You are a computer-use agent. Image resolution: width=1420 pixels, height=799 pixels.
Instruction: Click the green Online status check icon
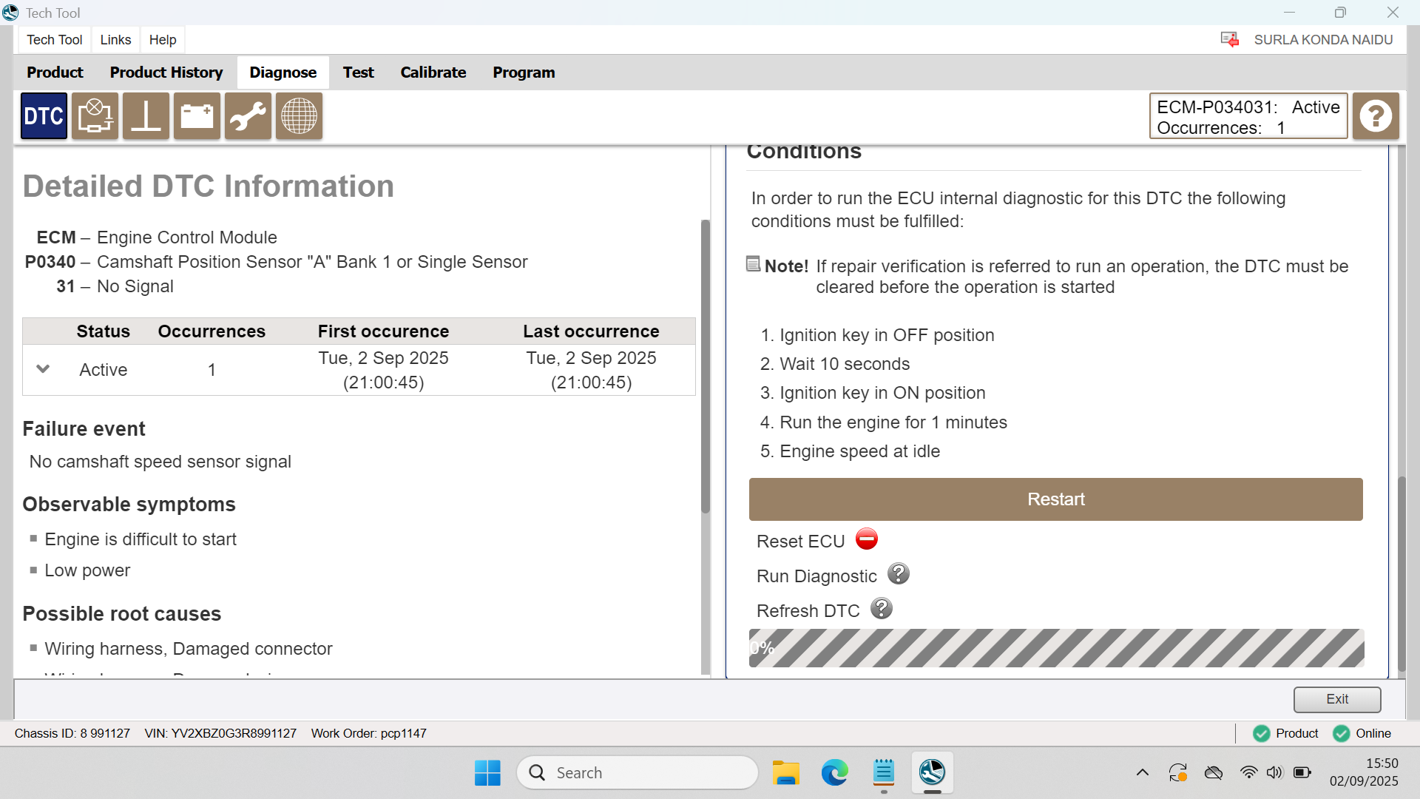[1341, 733]
